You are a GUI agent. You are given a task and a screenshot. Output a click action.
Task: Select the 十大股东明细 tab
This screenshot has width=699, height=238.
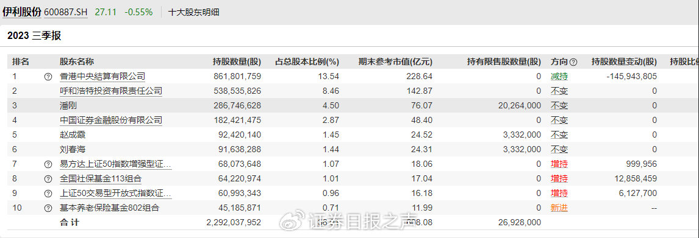193,12
